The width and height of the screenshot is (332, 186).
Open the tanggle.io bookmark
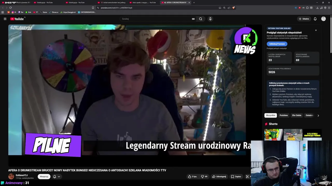coord(68,12)
